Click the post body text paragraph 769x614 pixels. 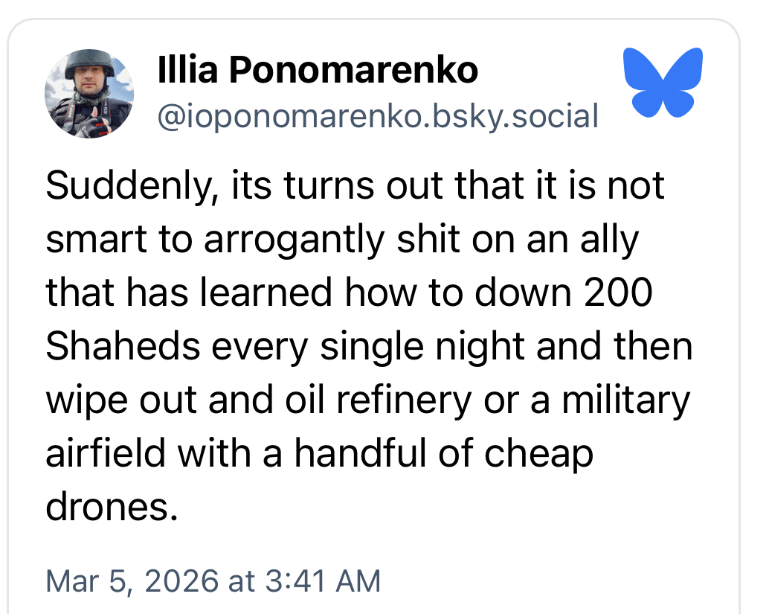pos(370,346)
